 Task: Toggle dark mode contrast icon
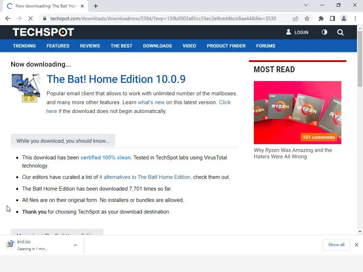pos(324,32)
